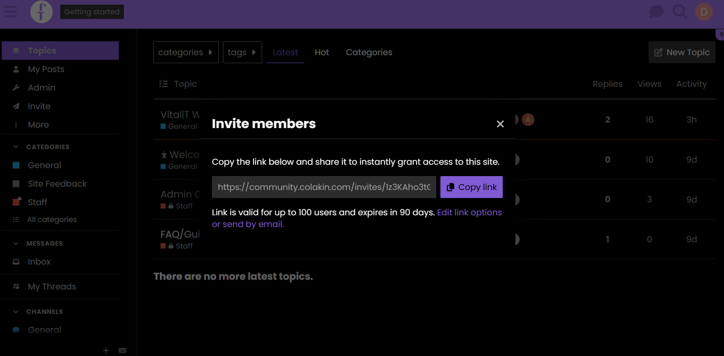Collapse the CHANNELS sidebar section

point(16,311)
